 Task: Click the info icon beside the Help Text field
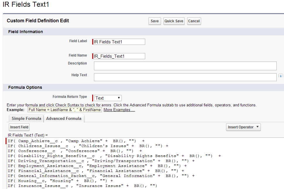[280, 76]
